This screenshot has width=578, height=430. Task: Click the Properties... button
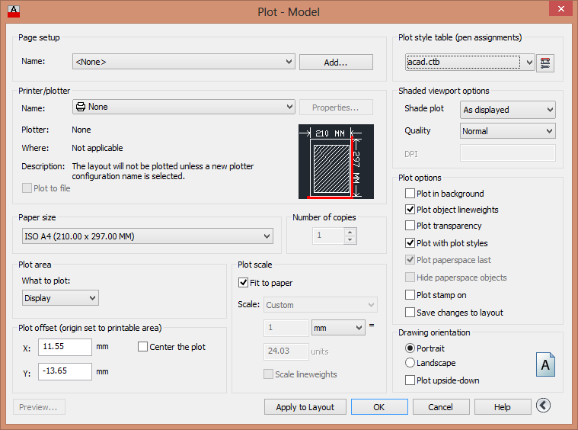coord(336,107)
